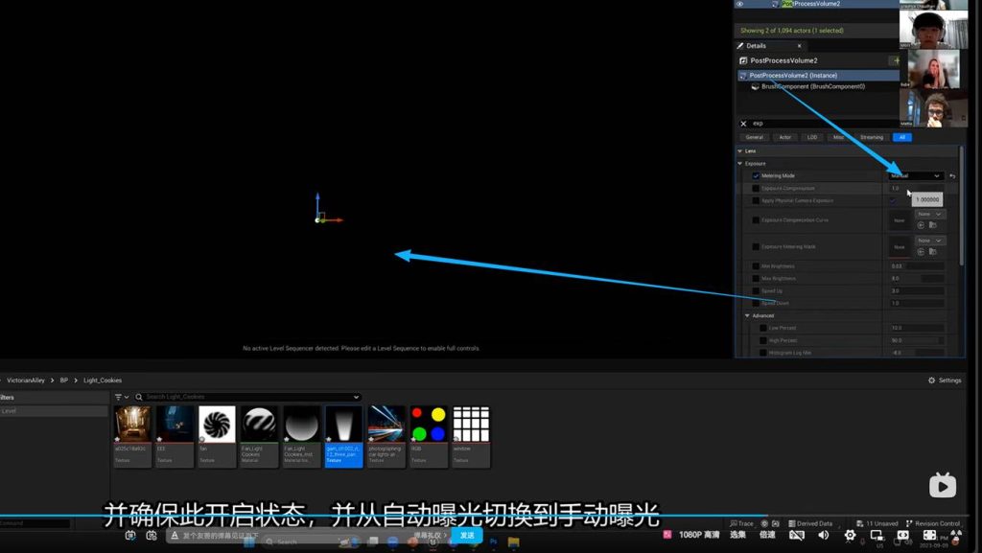Open the video player settings gear
The height and width of the screenshot is (553, 982).
point(850,536)
